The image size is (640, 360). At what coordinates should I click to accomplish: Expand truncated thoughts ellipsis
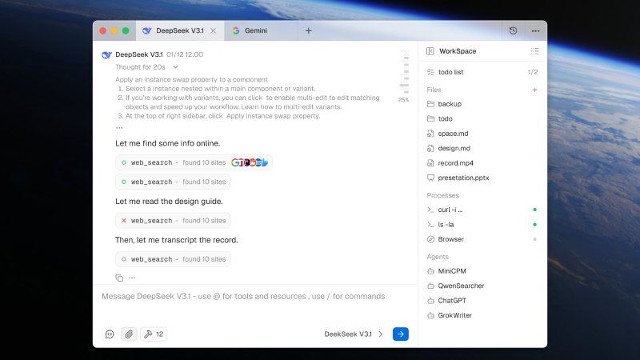coord(119,128)
